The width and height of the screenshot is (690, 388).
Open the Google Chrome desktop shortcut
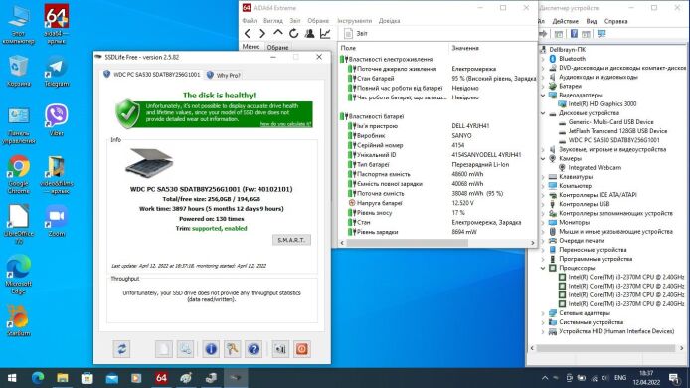click(x=19, y=175)
